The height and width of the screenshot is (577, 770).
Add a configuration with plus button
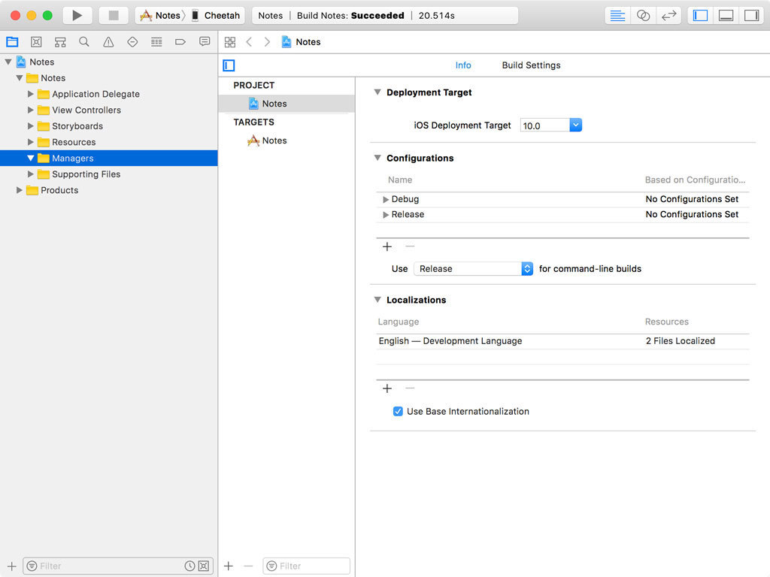click(387, 246)
